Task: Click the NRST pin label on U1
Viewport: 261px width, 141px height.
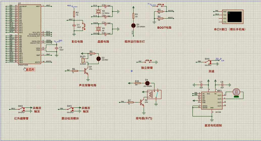Action: point(38,6)
